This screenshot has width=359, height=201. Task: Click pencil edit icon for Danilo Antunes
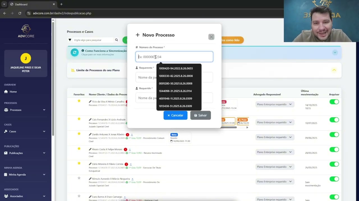pyautogui.click(x=90, y=134)
